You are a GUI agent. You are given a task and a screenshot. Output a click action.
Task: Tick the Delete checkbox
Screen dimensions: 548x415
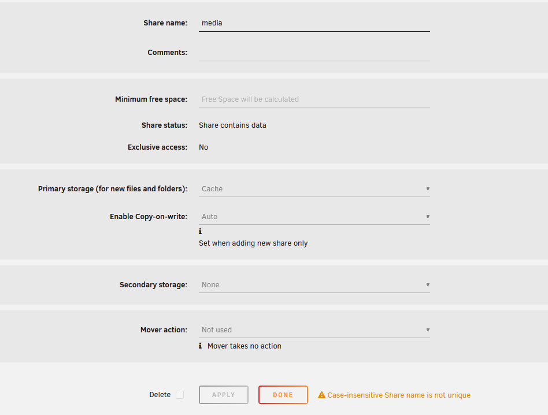(180, 395)
